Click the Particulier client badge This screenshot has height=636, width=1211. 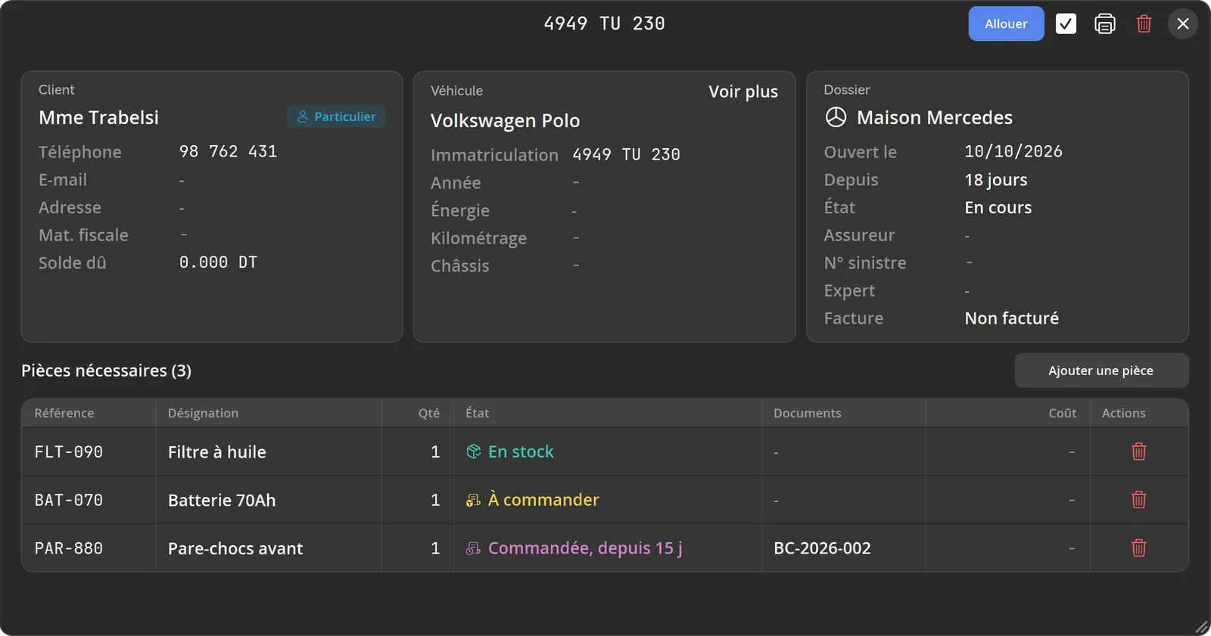coord(336,116)
